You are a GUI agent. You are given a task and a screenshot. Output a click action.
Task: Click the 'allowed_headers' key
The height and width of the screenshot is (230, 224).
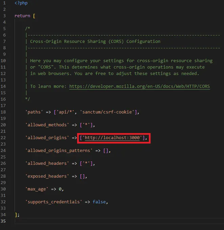pos(47,163)
